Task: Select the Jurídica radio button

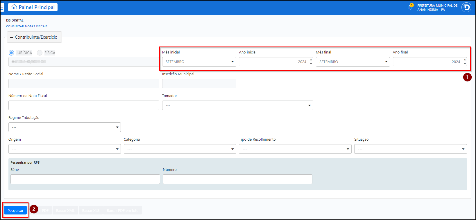Action: (x=11, y=53)
